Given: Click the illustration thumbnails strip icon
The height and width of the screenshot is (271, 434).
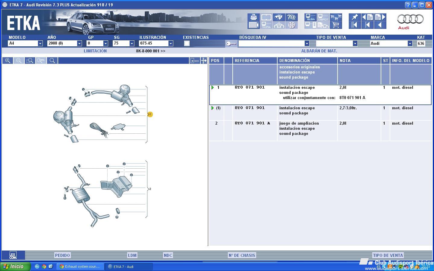Looking at the screenshot, I should pyautogui.click(x=195, y=61).
